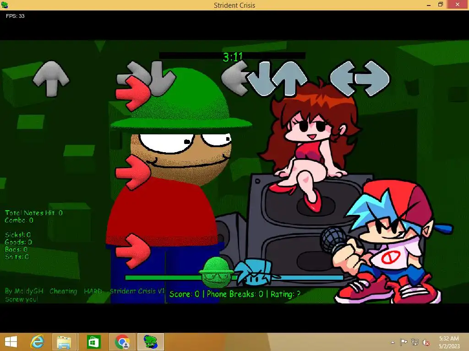Click the red right-arrow note touching the hat
Viewport: 469px width, 351px height.
133,93
